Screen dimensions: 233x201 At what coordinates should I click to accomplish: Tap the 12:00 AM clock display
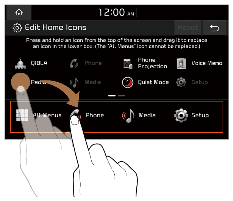(x=116, y=13)
